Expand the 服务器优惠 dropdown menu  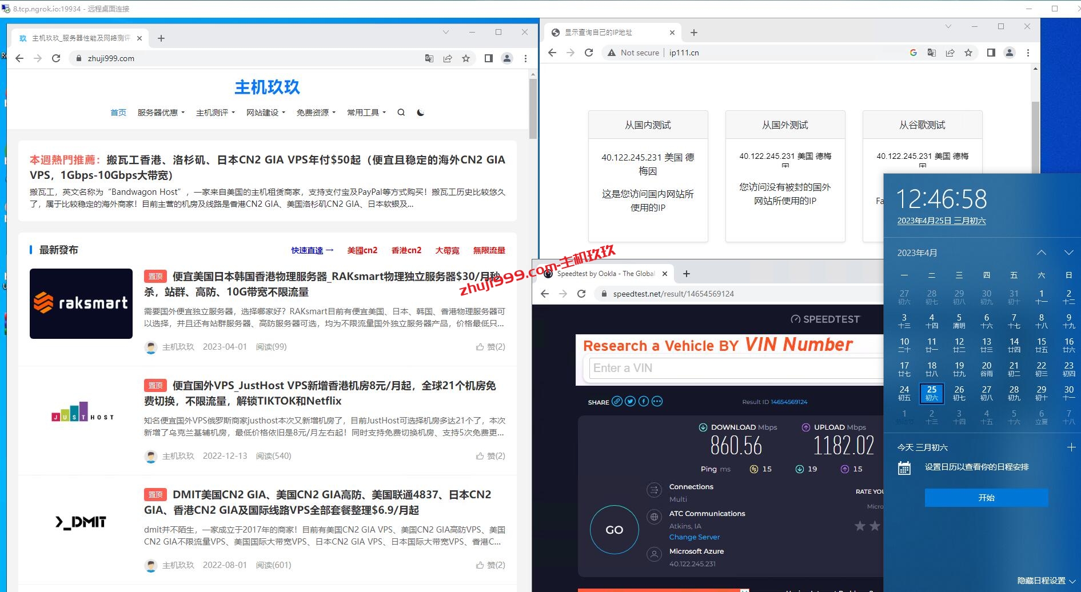click(x=161, y=113)
